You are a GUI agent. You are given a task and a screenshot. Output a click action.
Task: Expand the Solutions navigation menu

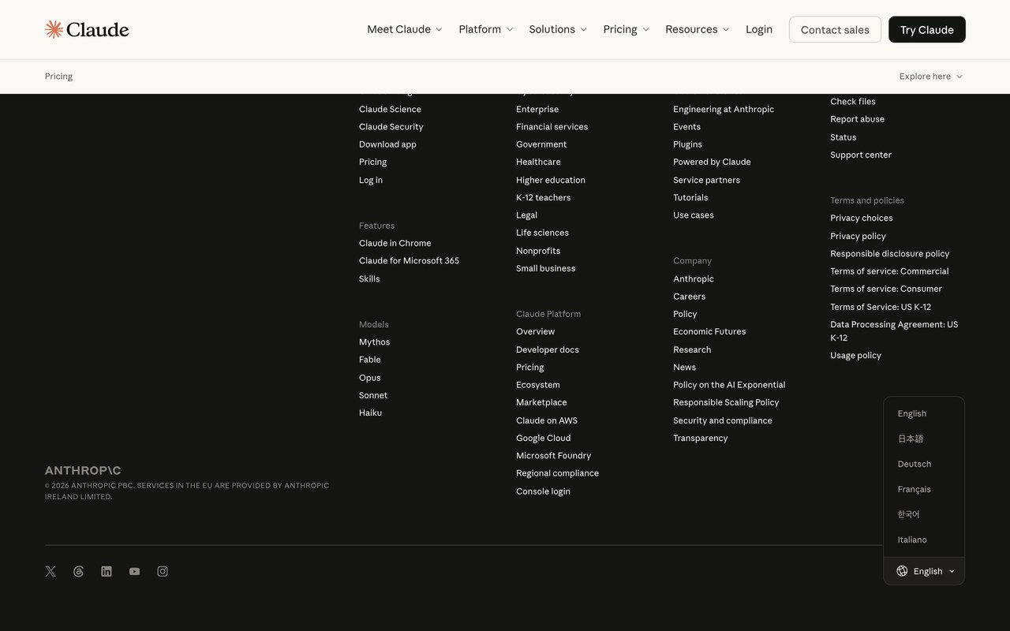(558, 29)
